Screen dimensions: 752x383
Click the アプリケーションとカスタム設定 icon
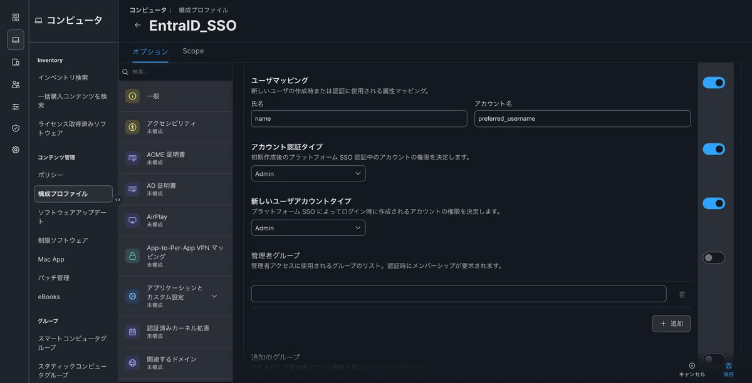(x=132, y=296)
